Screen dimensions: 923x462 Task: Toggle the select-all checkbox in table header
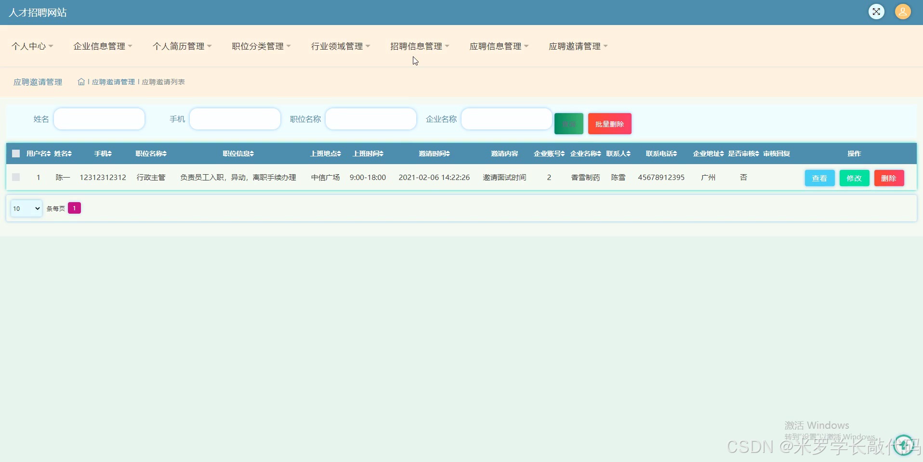pyautogui.click(x=16, y=154)
